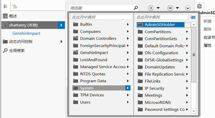The height and width of the screenshot is (118, 215).
Task: Switch to list view tab in navigation pane
Action: (5, 6)
